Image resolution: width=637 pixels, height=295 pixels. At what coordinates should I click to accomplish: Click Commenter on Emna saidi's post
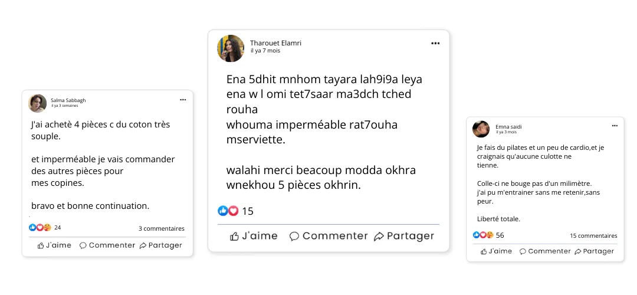[545, 251]
